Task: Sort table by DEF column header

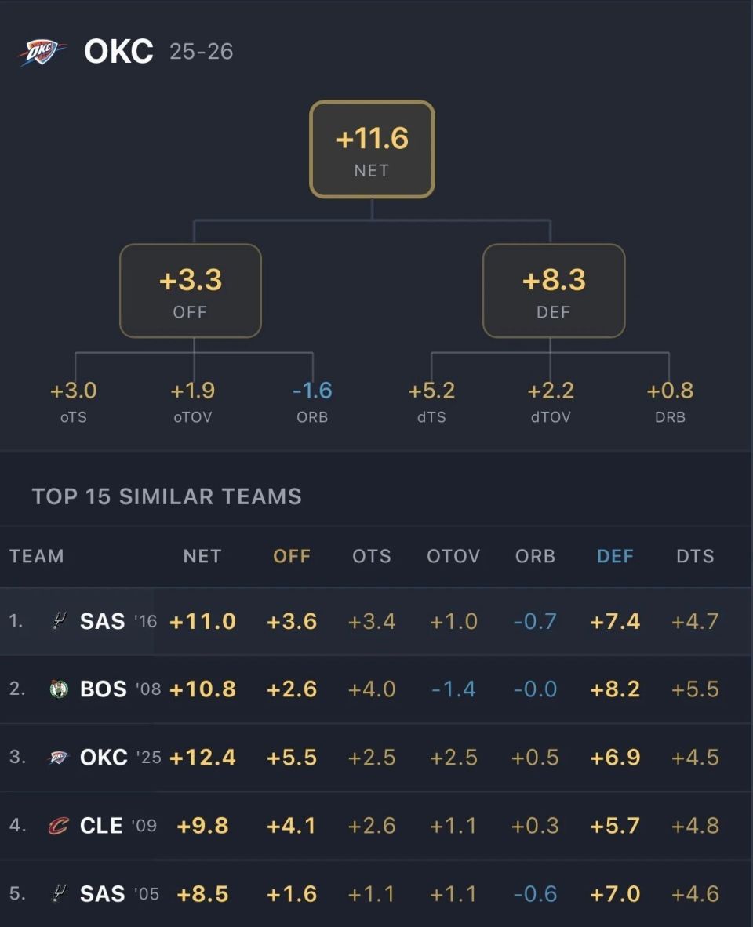Action: [615, 556]
